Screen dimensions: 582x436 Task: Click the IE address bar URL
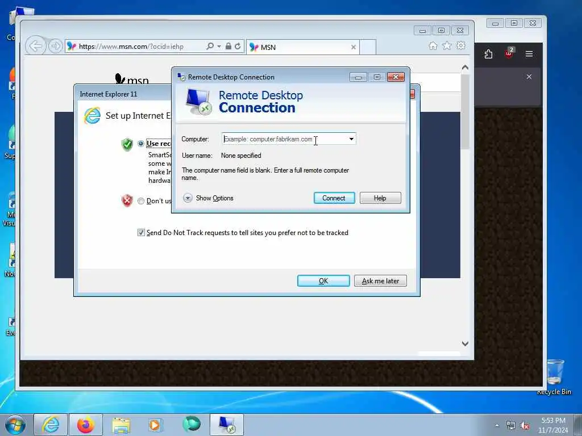[x=131, y=47]
